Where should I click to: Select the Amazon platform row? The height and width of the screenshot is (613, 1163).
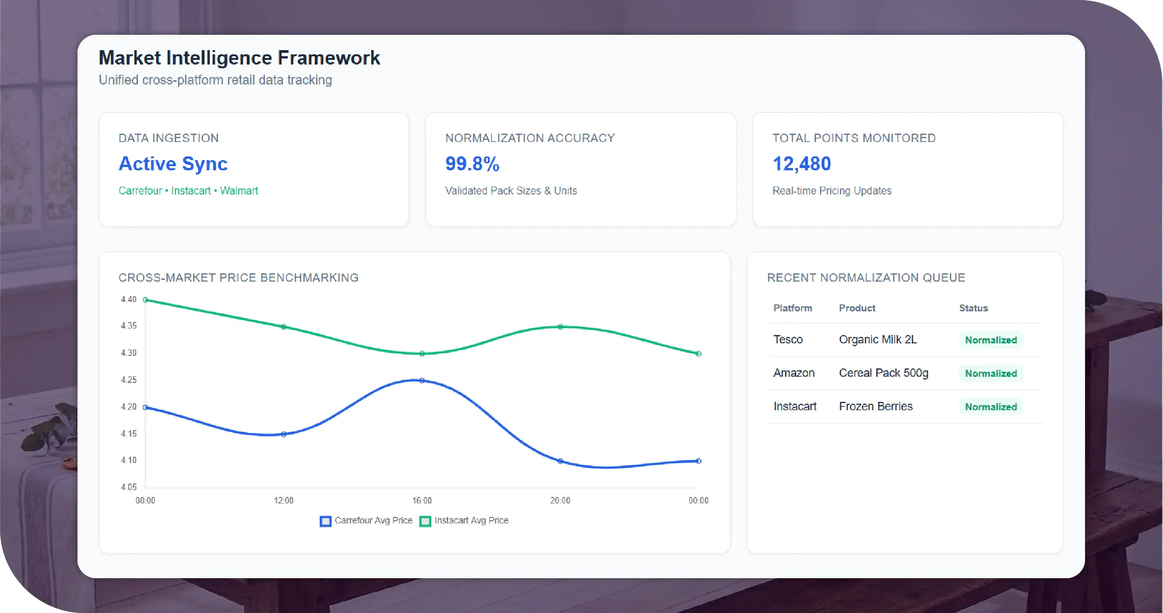(794, 373)
